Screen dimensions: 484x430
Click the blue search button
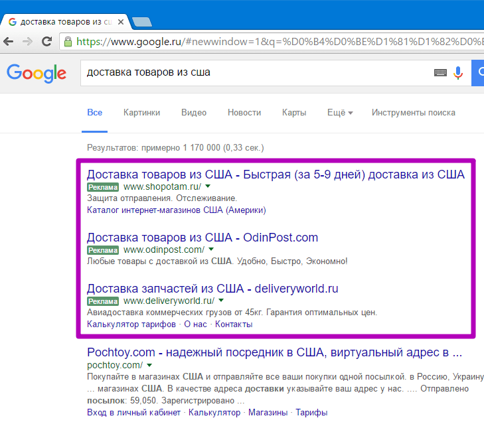[478, 73]
